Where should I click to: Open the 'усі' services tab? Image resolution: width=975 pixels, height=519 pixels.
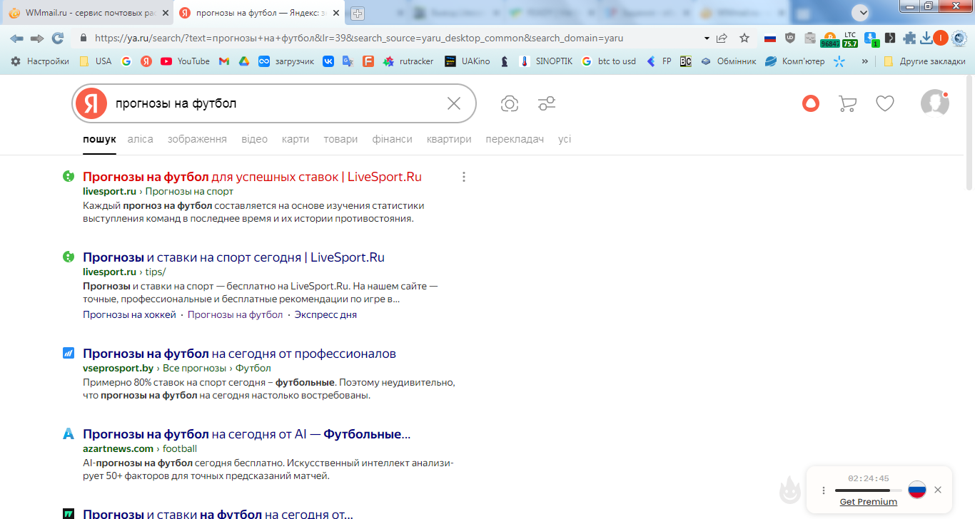(x=565, y=139)
